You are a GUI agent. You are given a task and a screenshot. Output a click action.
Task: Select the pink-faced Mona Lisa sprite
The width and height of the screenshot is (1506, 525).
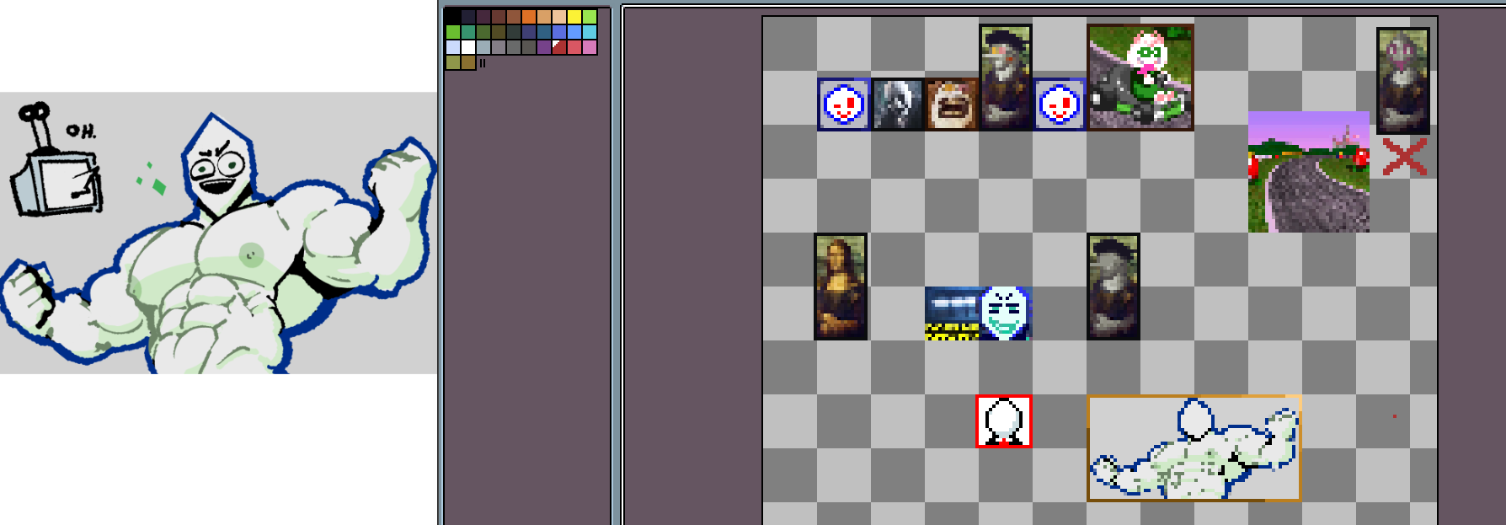point(1403,81)
